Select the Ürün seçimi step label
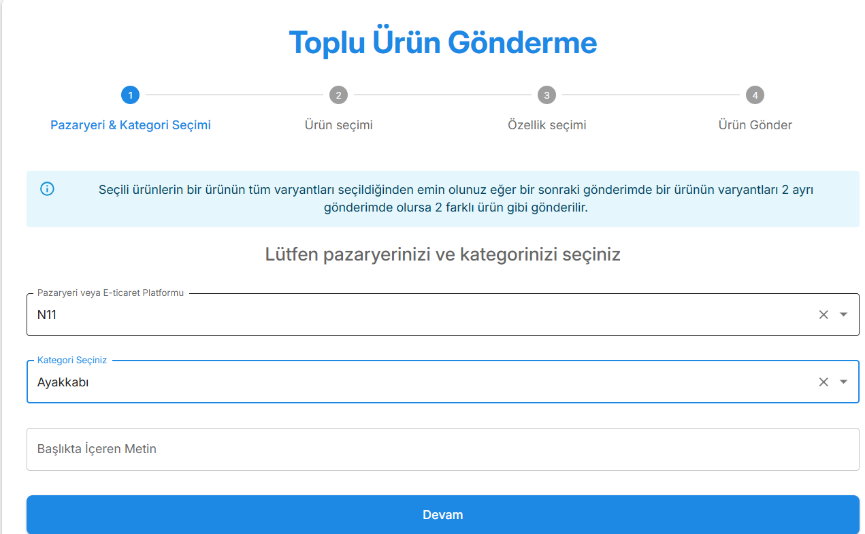This screenshot has height=534, width=865. [338, 124]
